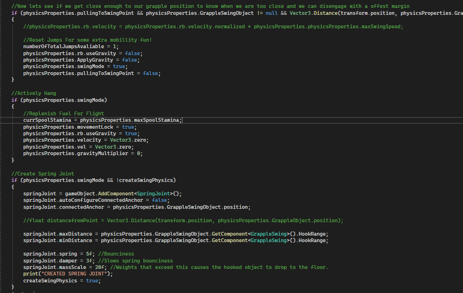
Task: Click 'physicsProperties.pullingToSwingPoint = false;' line
Action: pos(92,73)
